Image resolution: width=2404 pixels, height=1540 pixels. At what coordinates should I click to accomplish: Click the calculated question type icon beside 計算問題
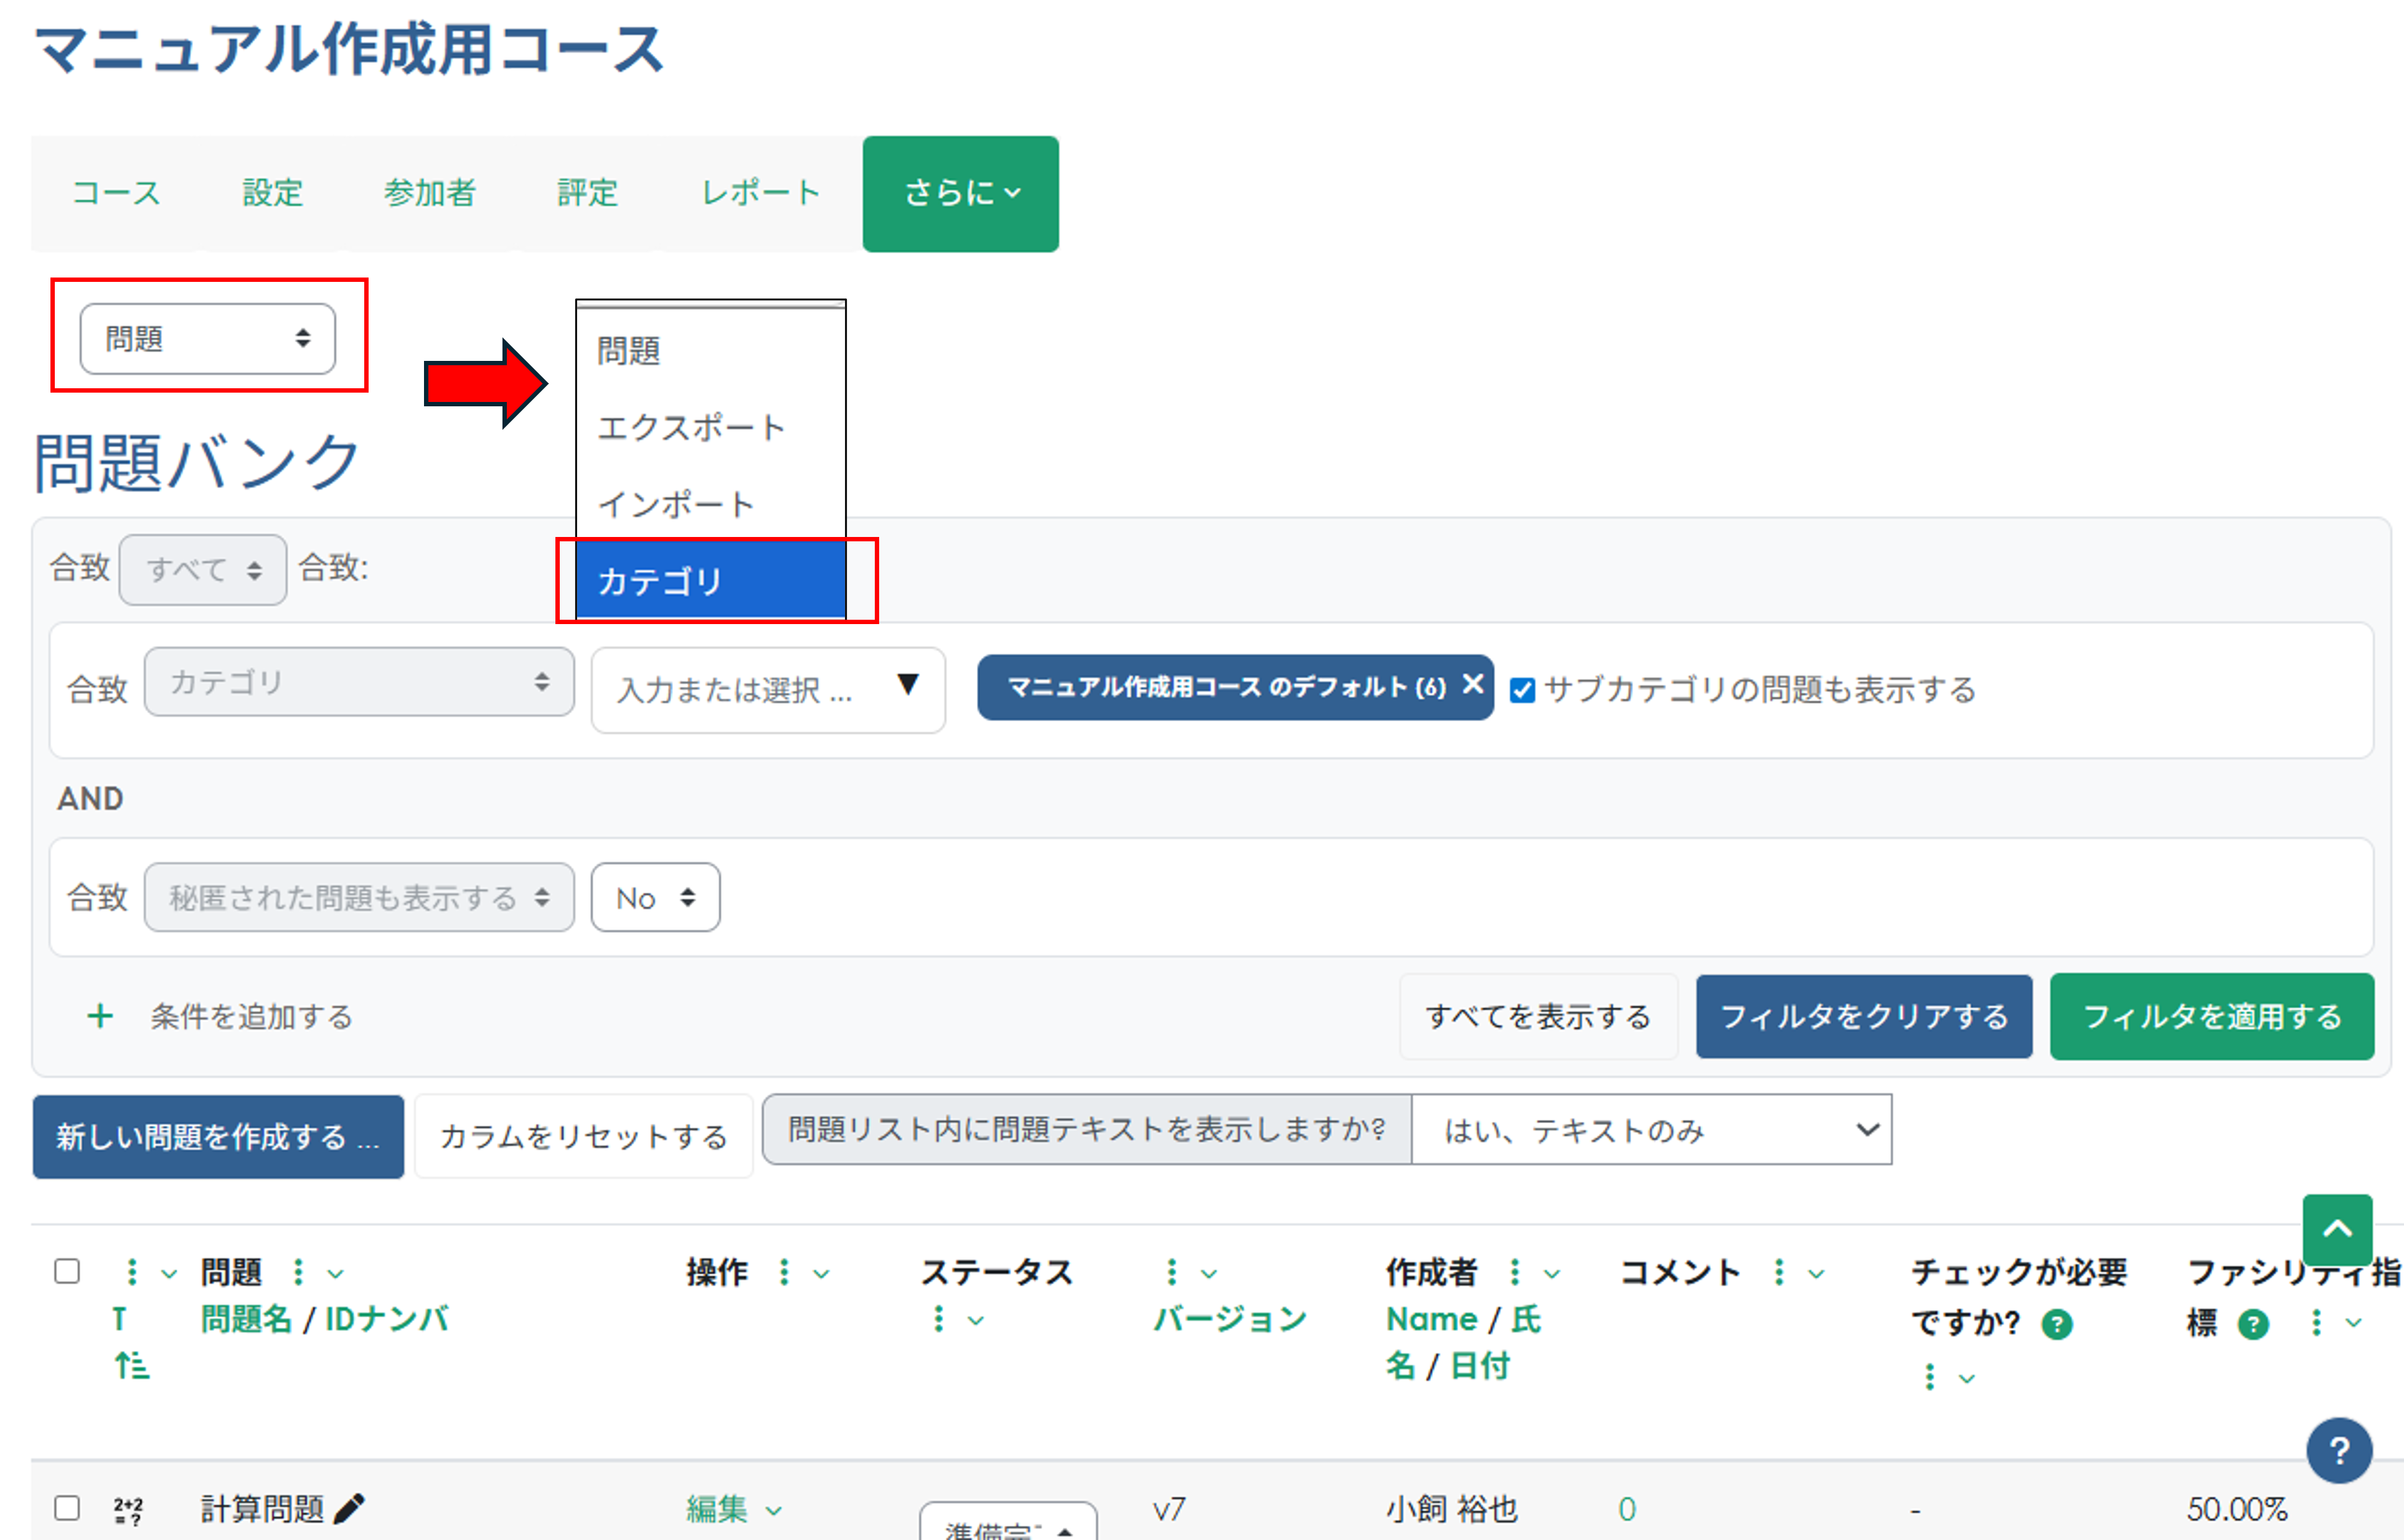click(128, 1509)
